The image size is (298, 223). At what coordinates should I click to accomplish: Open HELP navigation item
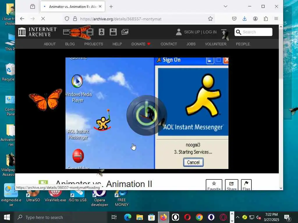click(x=117, y=44)
